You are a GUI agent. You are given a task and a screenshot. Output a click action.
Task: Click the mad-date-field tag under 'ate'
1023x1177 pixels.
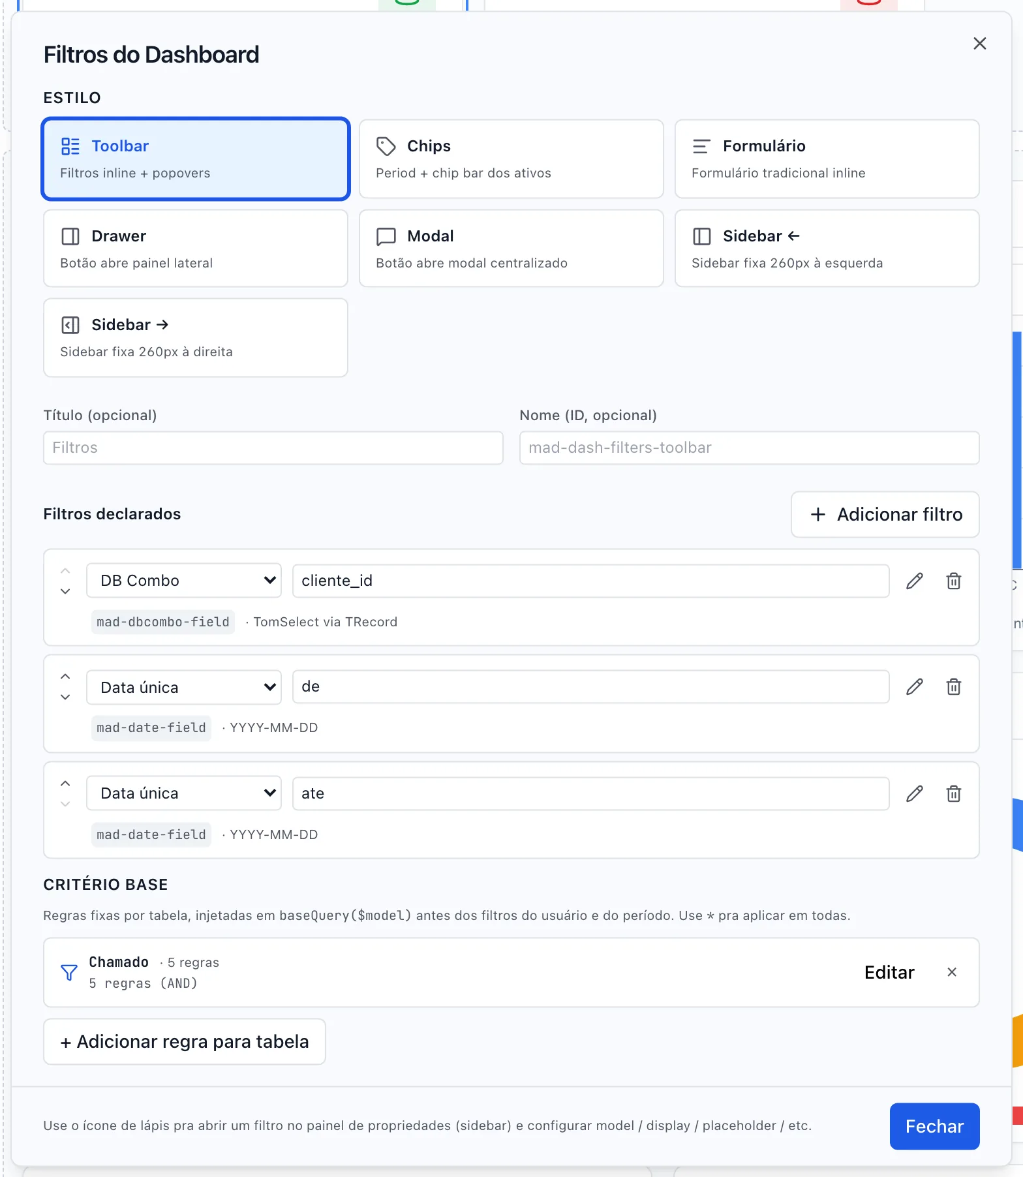pyautogui.click(x=151, y=834)
